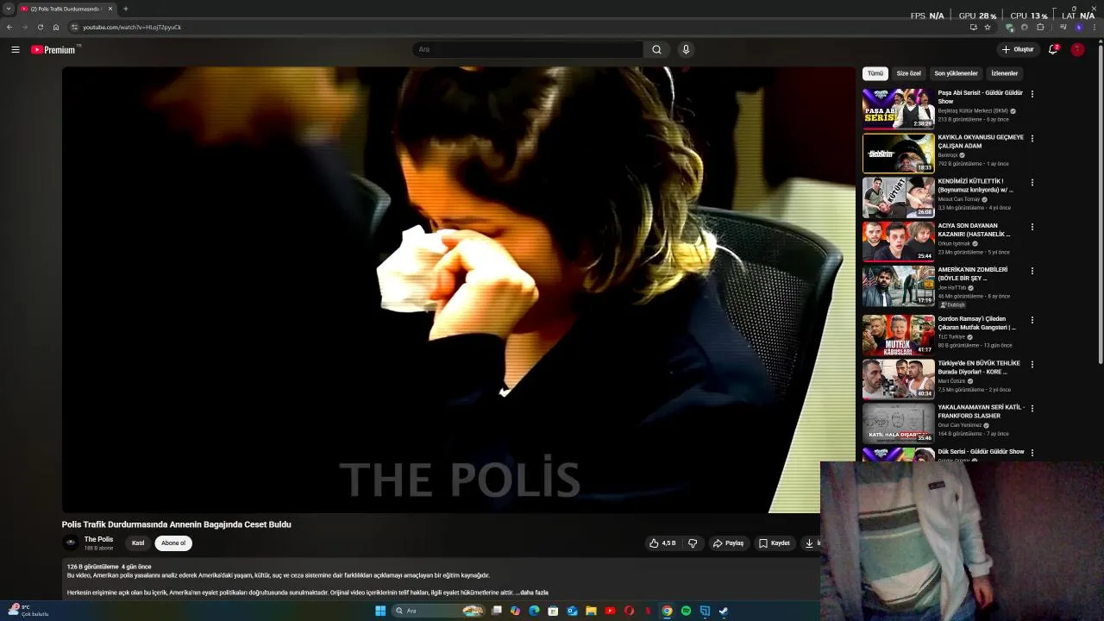Open the Türkiye'de EN BÜYÜK TEHLİKE thumbnail
Viewport: 1104px width, 621px height.
click(898, 379)
